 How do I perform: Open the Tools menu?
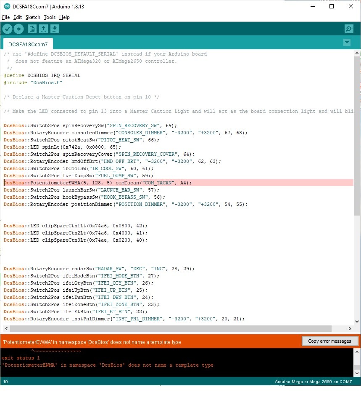tap(50, 17)
